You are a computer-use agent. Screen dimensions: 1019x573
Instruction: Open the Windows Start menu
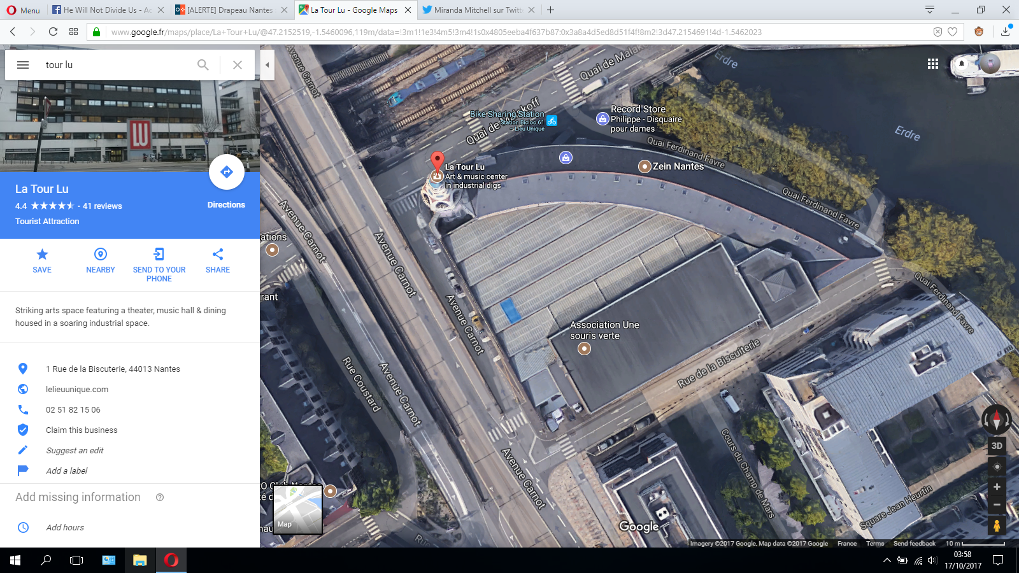(15, 560)
